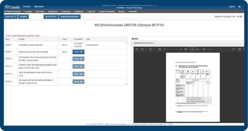Open Containers menu
This screenshot has width=248, height=131.
[x=66, y=12]
